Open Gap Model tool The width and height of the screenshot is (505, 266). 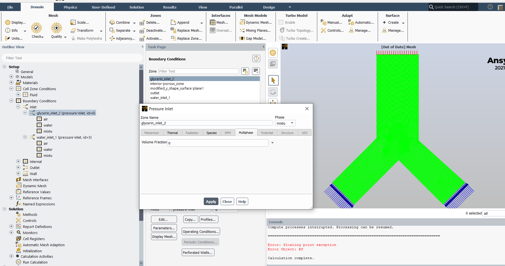(253, 39)
